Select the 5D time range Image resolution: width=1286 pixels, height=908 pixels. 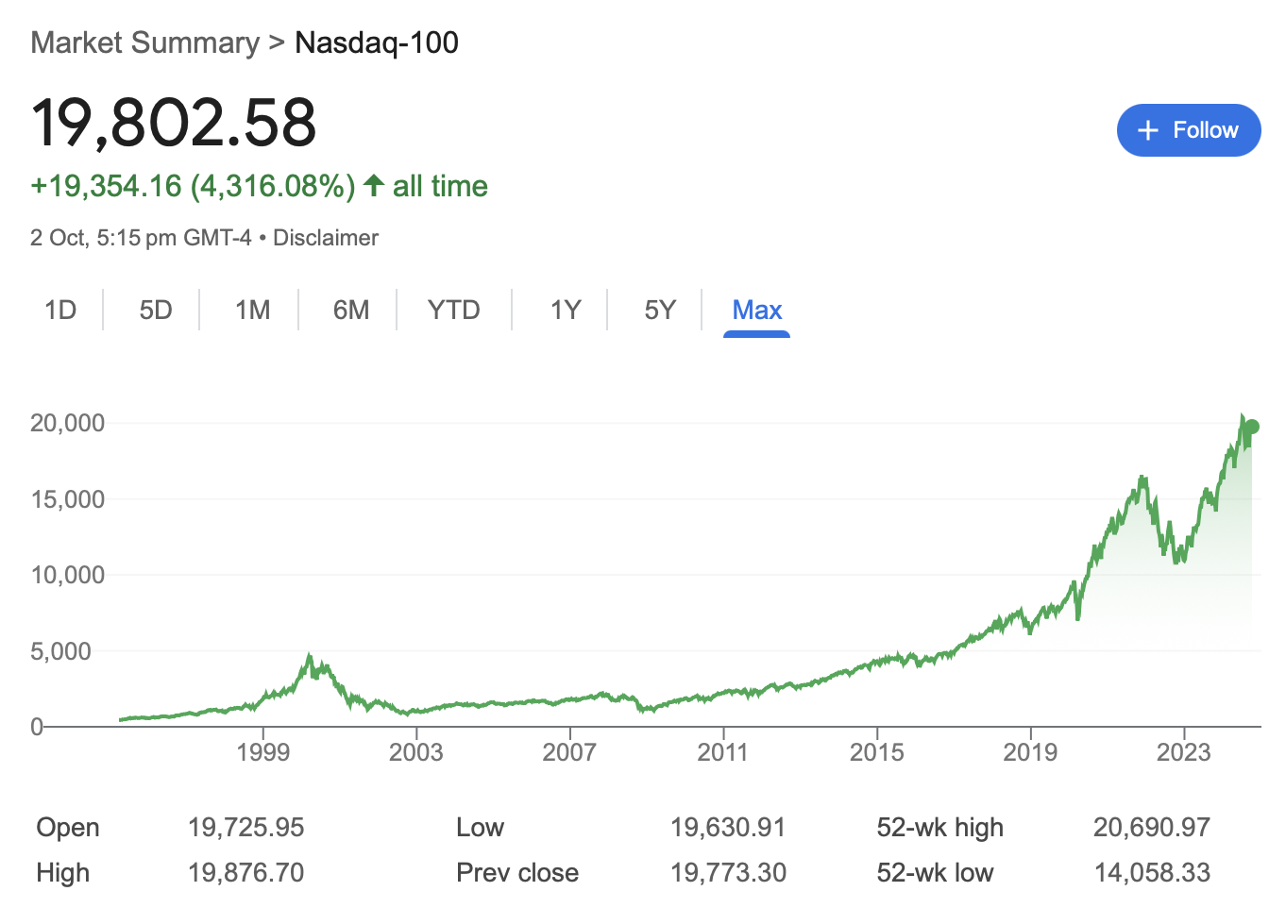pyautogui.click(x=156, y=310)
